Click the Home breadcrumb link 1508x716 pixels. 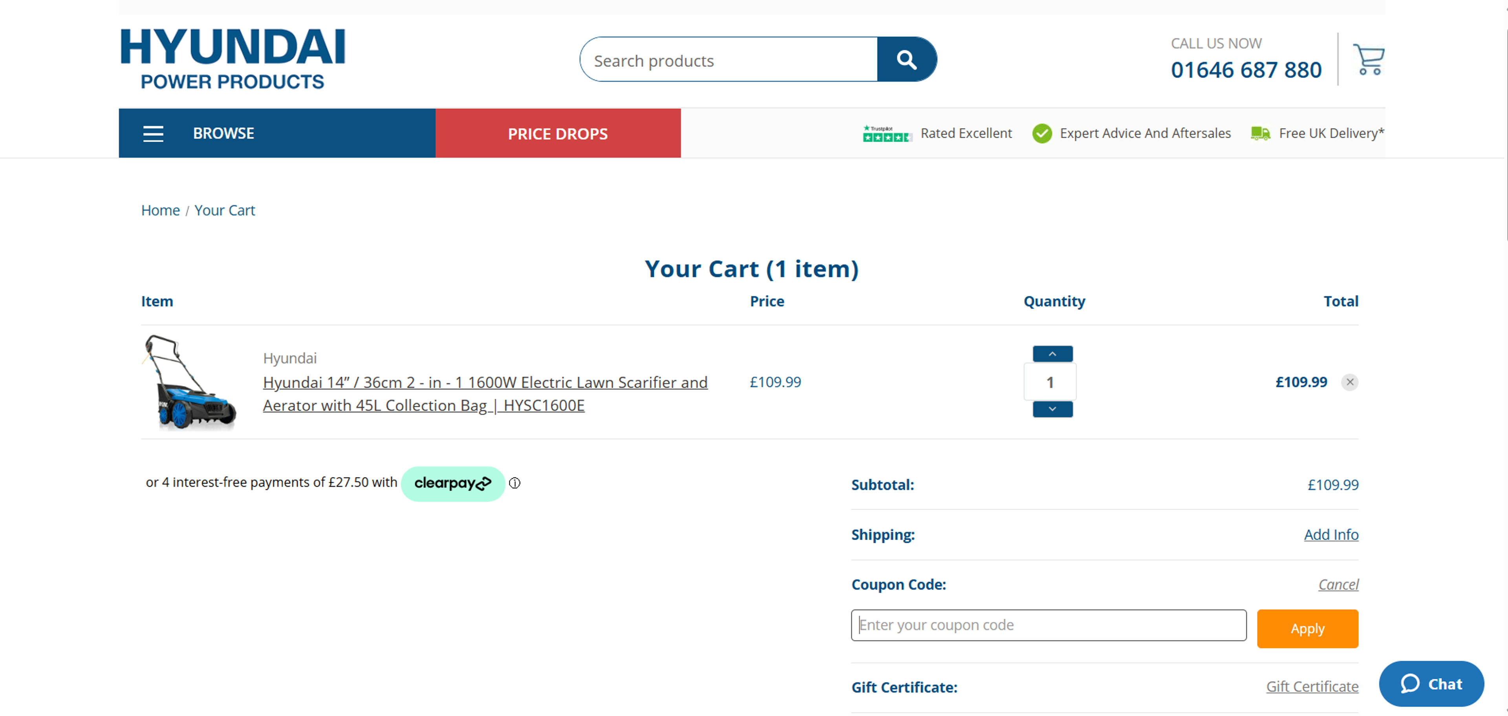point(160,210)
